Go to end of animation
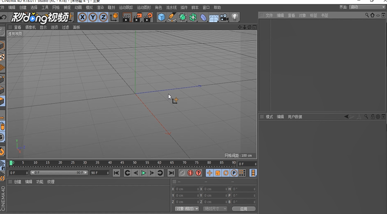The image size is (387, 214). pos(171,173)
